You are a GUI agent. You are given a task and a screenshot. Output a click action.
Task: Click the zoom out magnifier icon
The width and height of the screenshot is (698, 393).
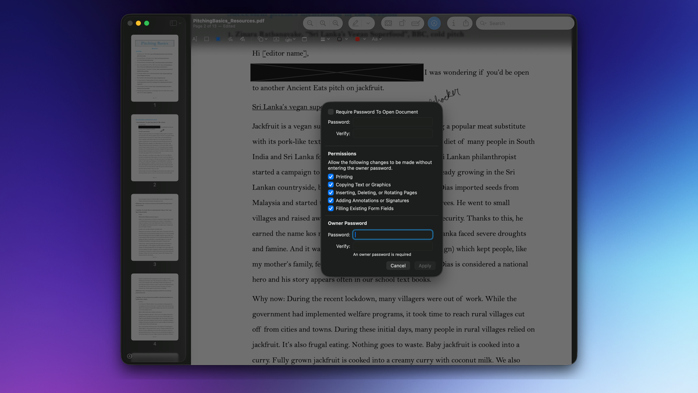tap(310, 23)
